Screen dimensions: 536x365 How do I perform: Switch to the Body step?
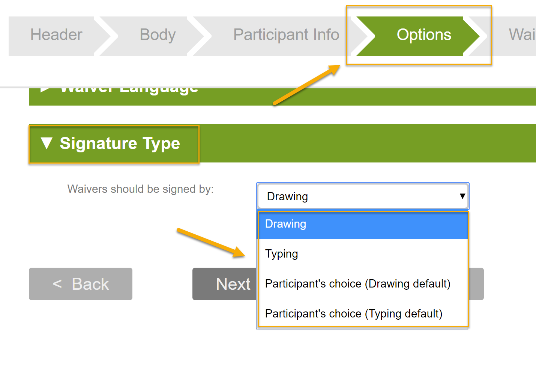[158, 35]
